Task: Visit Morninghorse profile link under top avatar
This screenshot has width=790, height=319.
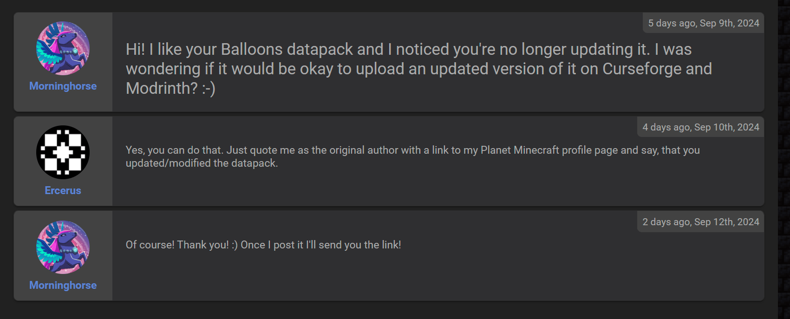Action: 63,86
